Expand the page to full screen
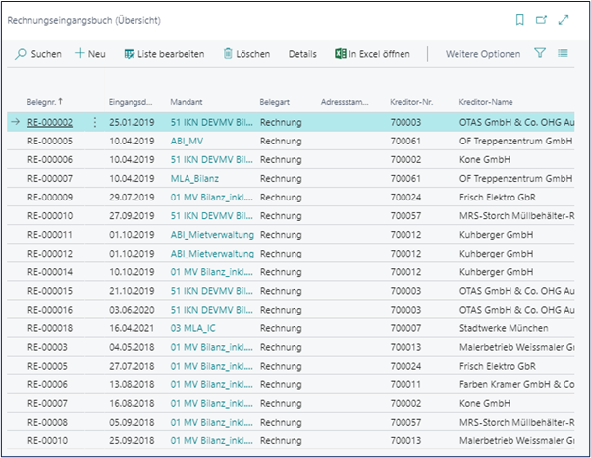591x458 pixels. pos(563,20)
